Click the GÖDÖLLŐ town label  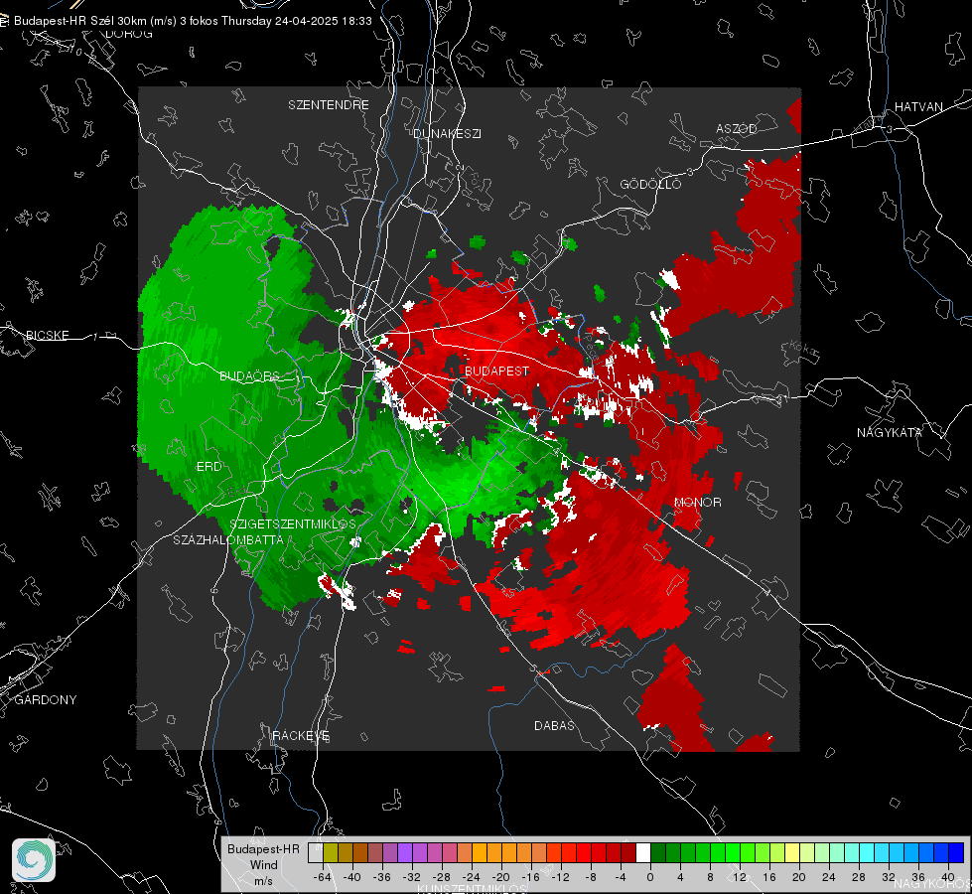(650, 184)
